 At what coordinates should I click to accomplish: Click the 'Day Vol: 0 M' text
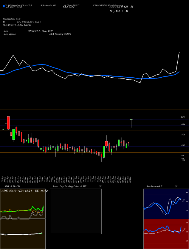119,11
